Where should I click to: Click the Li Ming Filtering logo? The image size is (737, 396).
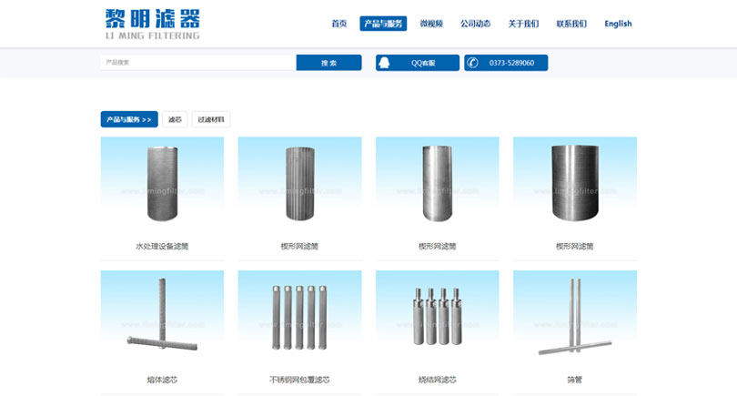click(152, 24)
